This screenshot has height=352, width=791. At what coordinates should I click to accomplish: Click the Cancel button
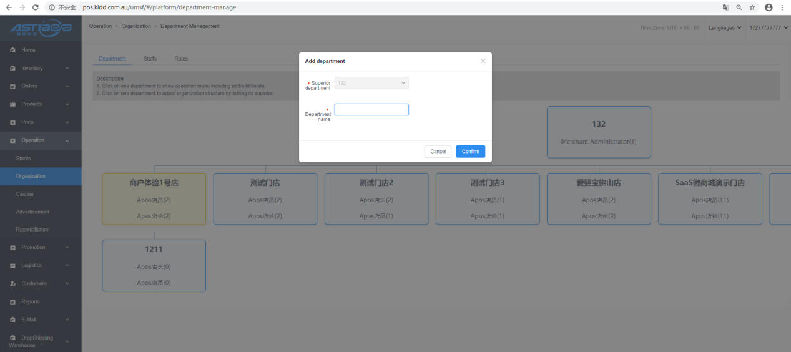(438, 152)
